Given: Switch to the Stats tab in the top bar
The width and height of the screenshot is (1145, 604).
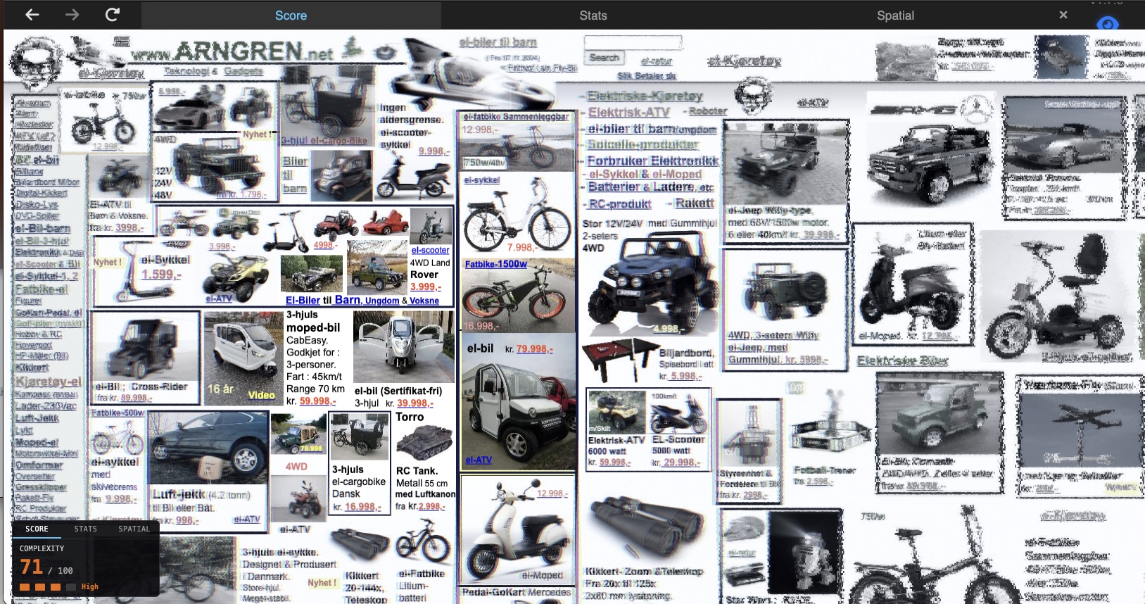Looking at the screenshot, I should [593, 15].
